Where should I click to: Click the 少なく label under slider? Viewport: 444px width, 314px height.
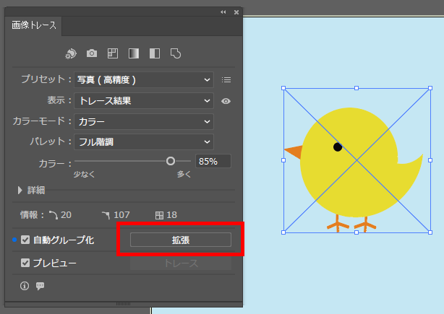[x=84, y=175]
